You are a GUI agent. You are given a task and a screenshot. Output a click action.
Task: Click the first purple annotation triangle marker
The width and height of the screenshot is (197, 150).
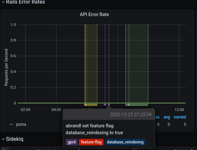tap(105, 104)
